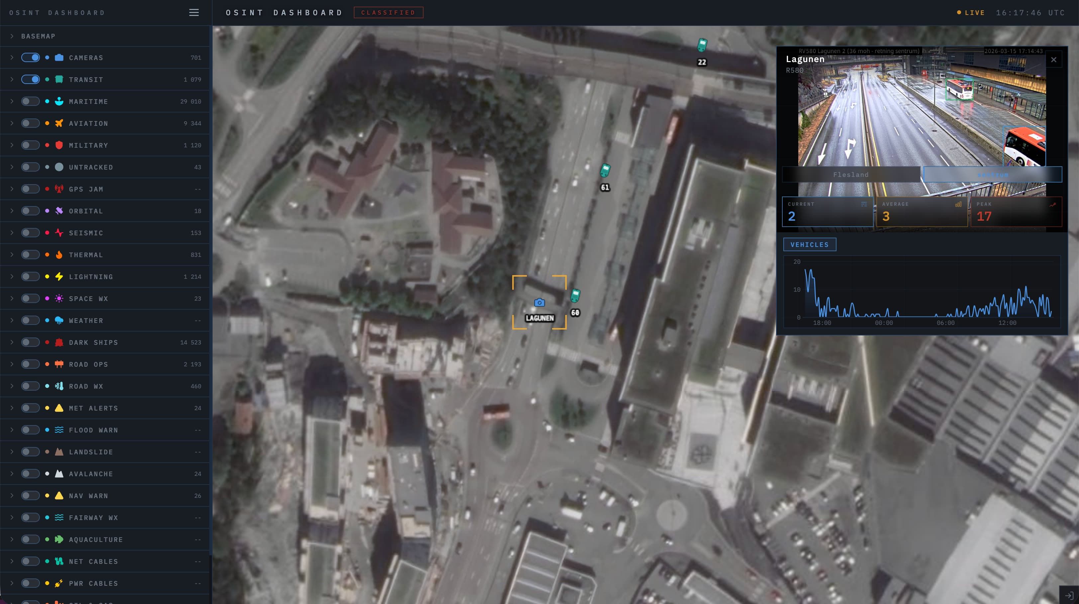Viewport: 1079px width, 604px height.
Task: Click the bus marker labeled 60
Action: coord(575,296)
